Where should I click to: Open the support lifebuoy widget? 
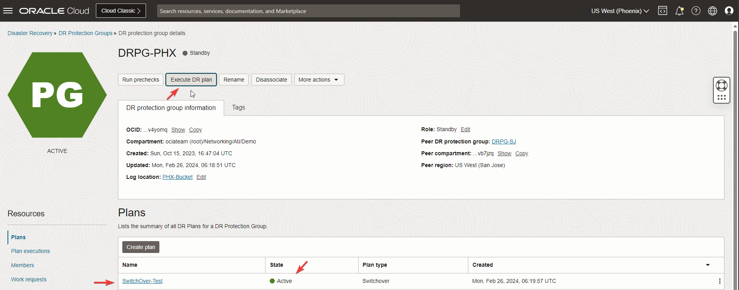[722, 86]
